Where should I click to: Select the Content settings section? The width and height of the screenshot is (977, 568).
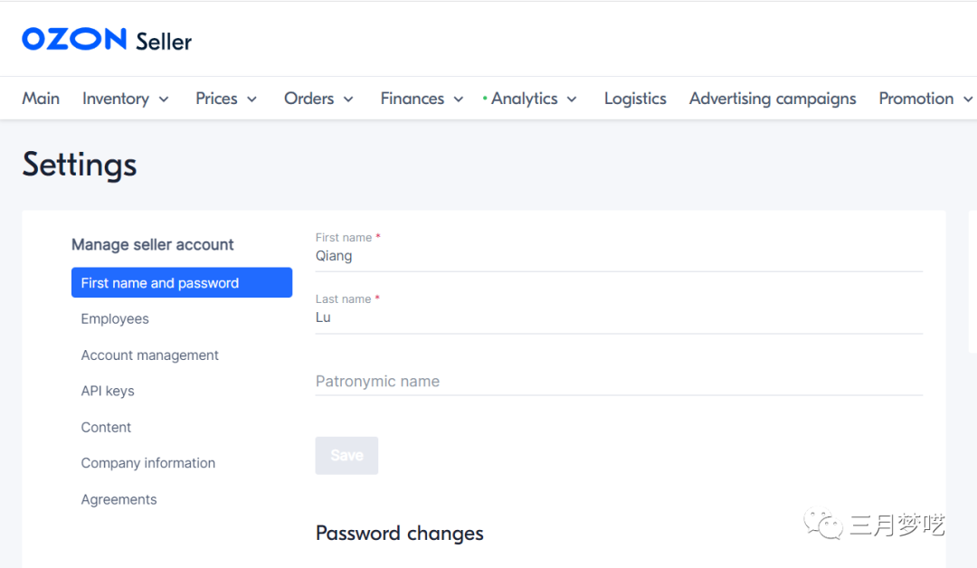tap(106, 427)
